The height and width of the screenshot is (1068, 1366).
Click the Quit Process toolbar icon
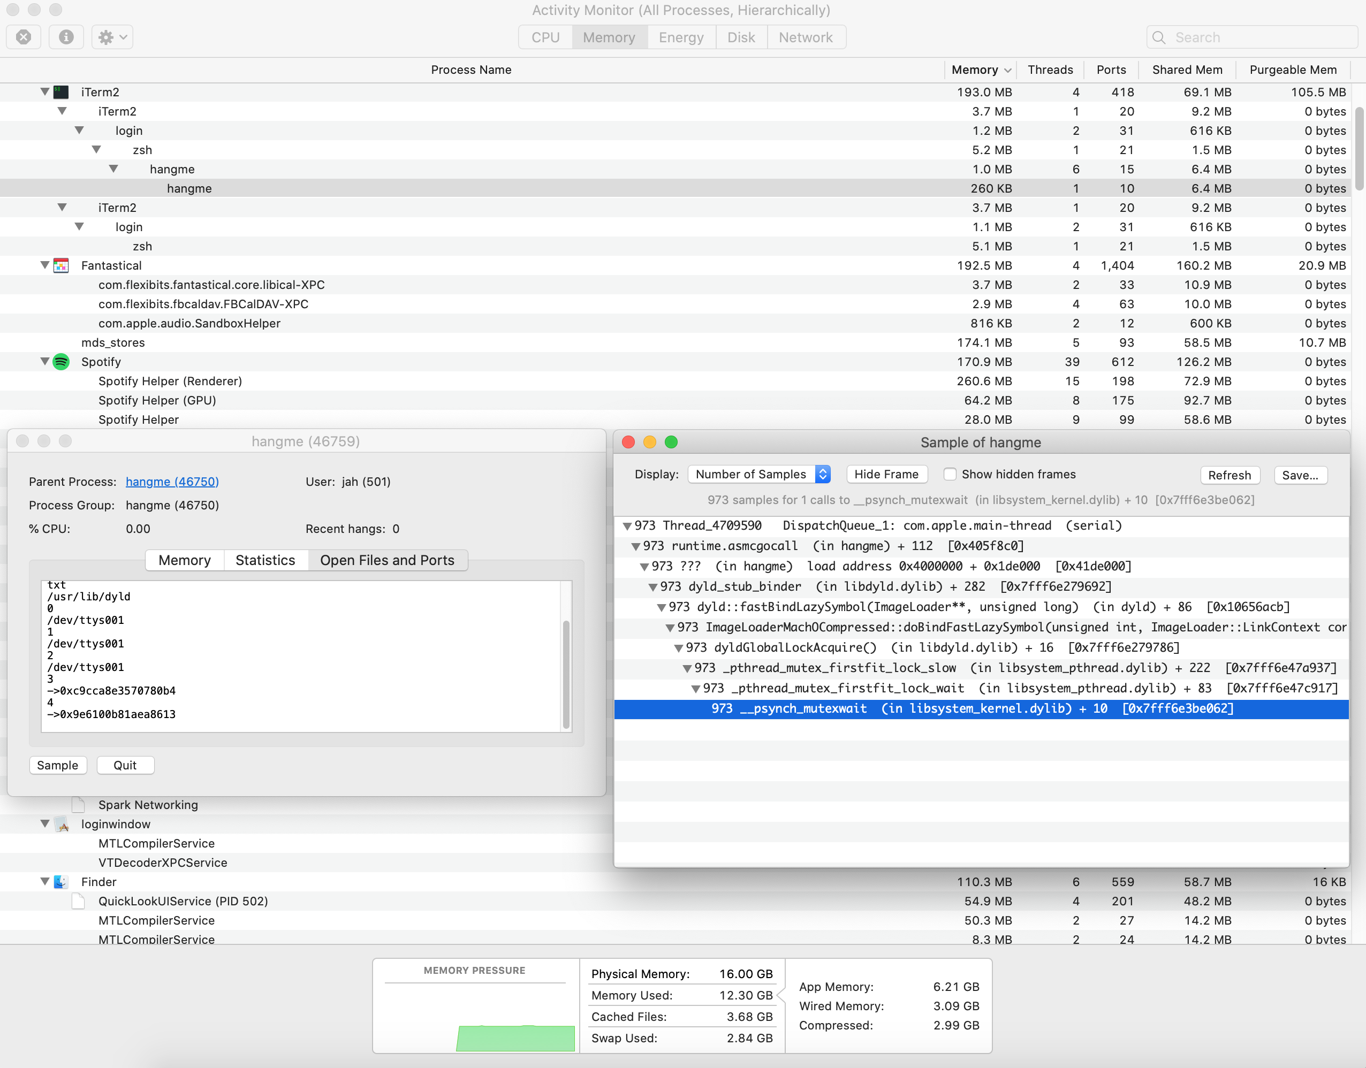(24, 37)
